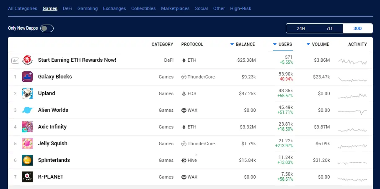Sort by the USERS column arrow
The height and width of the screenshot is (189, 380).
274,44
